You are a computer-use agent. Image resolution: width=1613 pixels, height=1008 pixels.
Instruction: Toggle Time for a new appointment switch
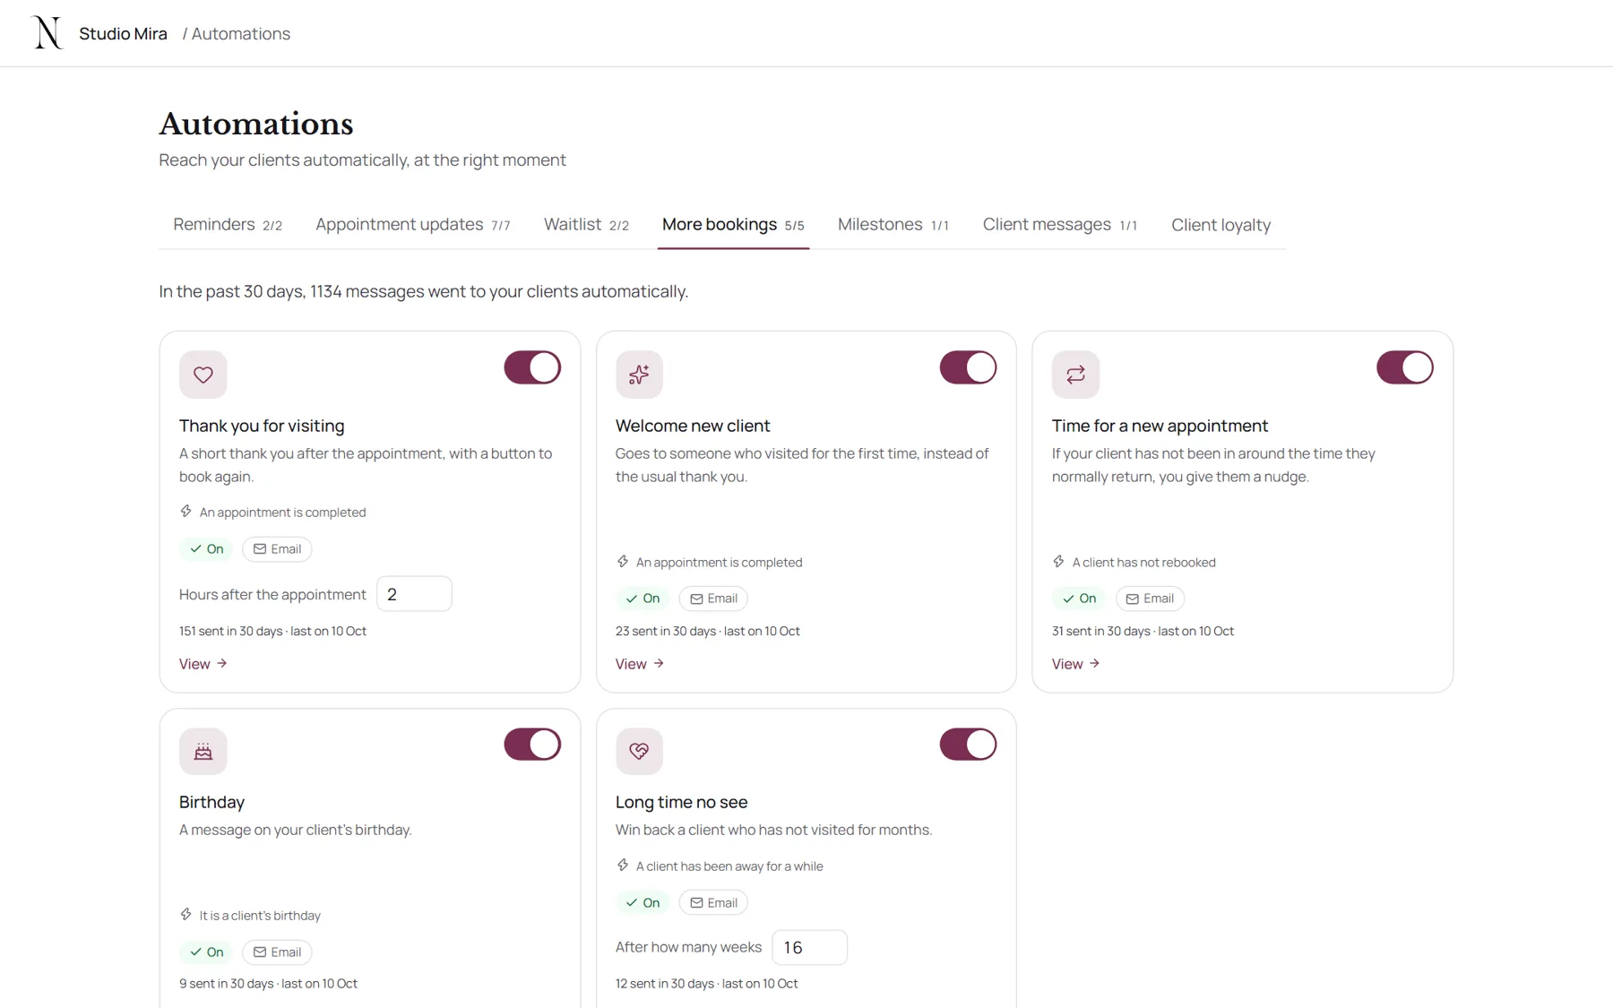(1404, 368)
